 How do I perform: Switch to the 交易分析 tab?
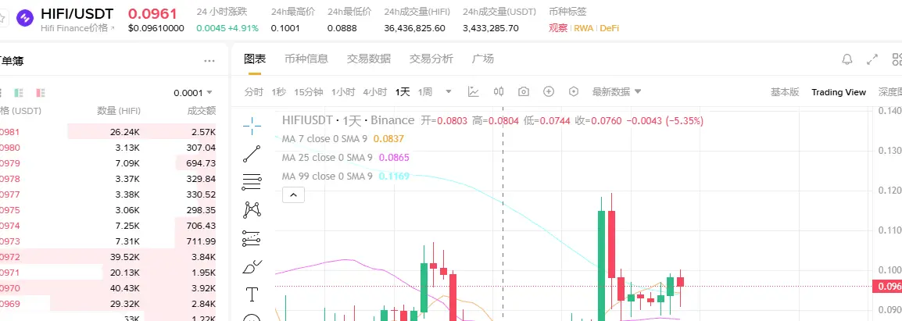tap(431, 59)
